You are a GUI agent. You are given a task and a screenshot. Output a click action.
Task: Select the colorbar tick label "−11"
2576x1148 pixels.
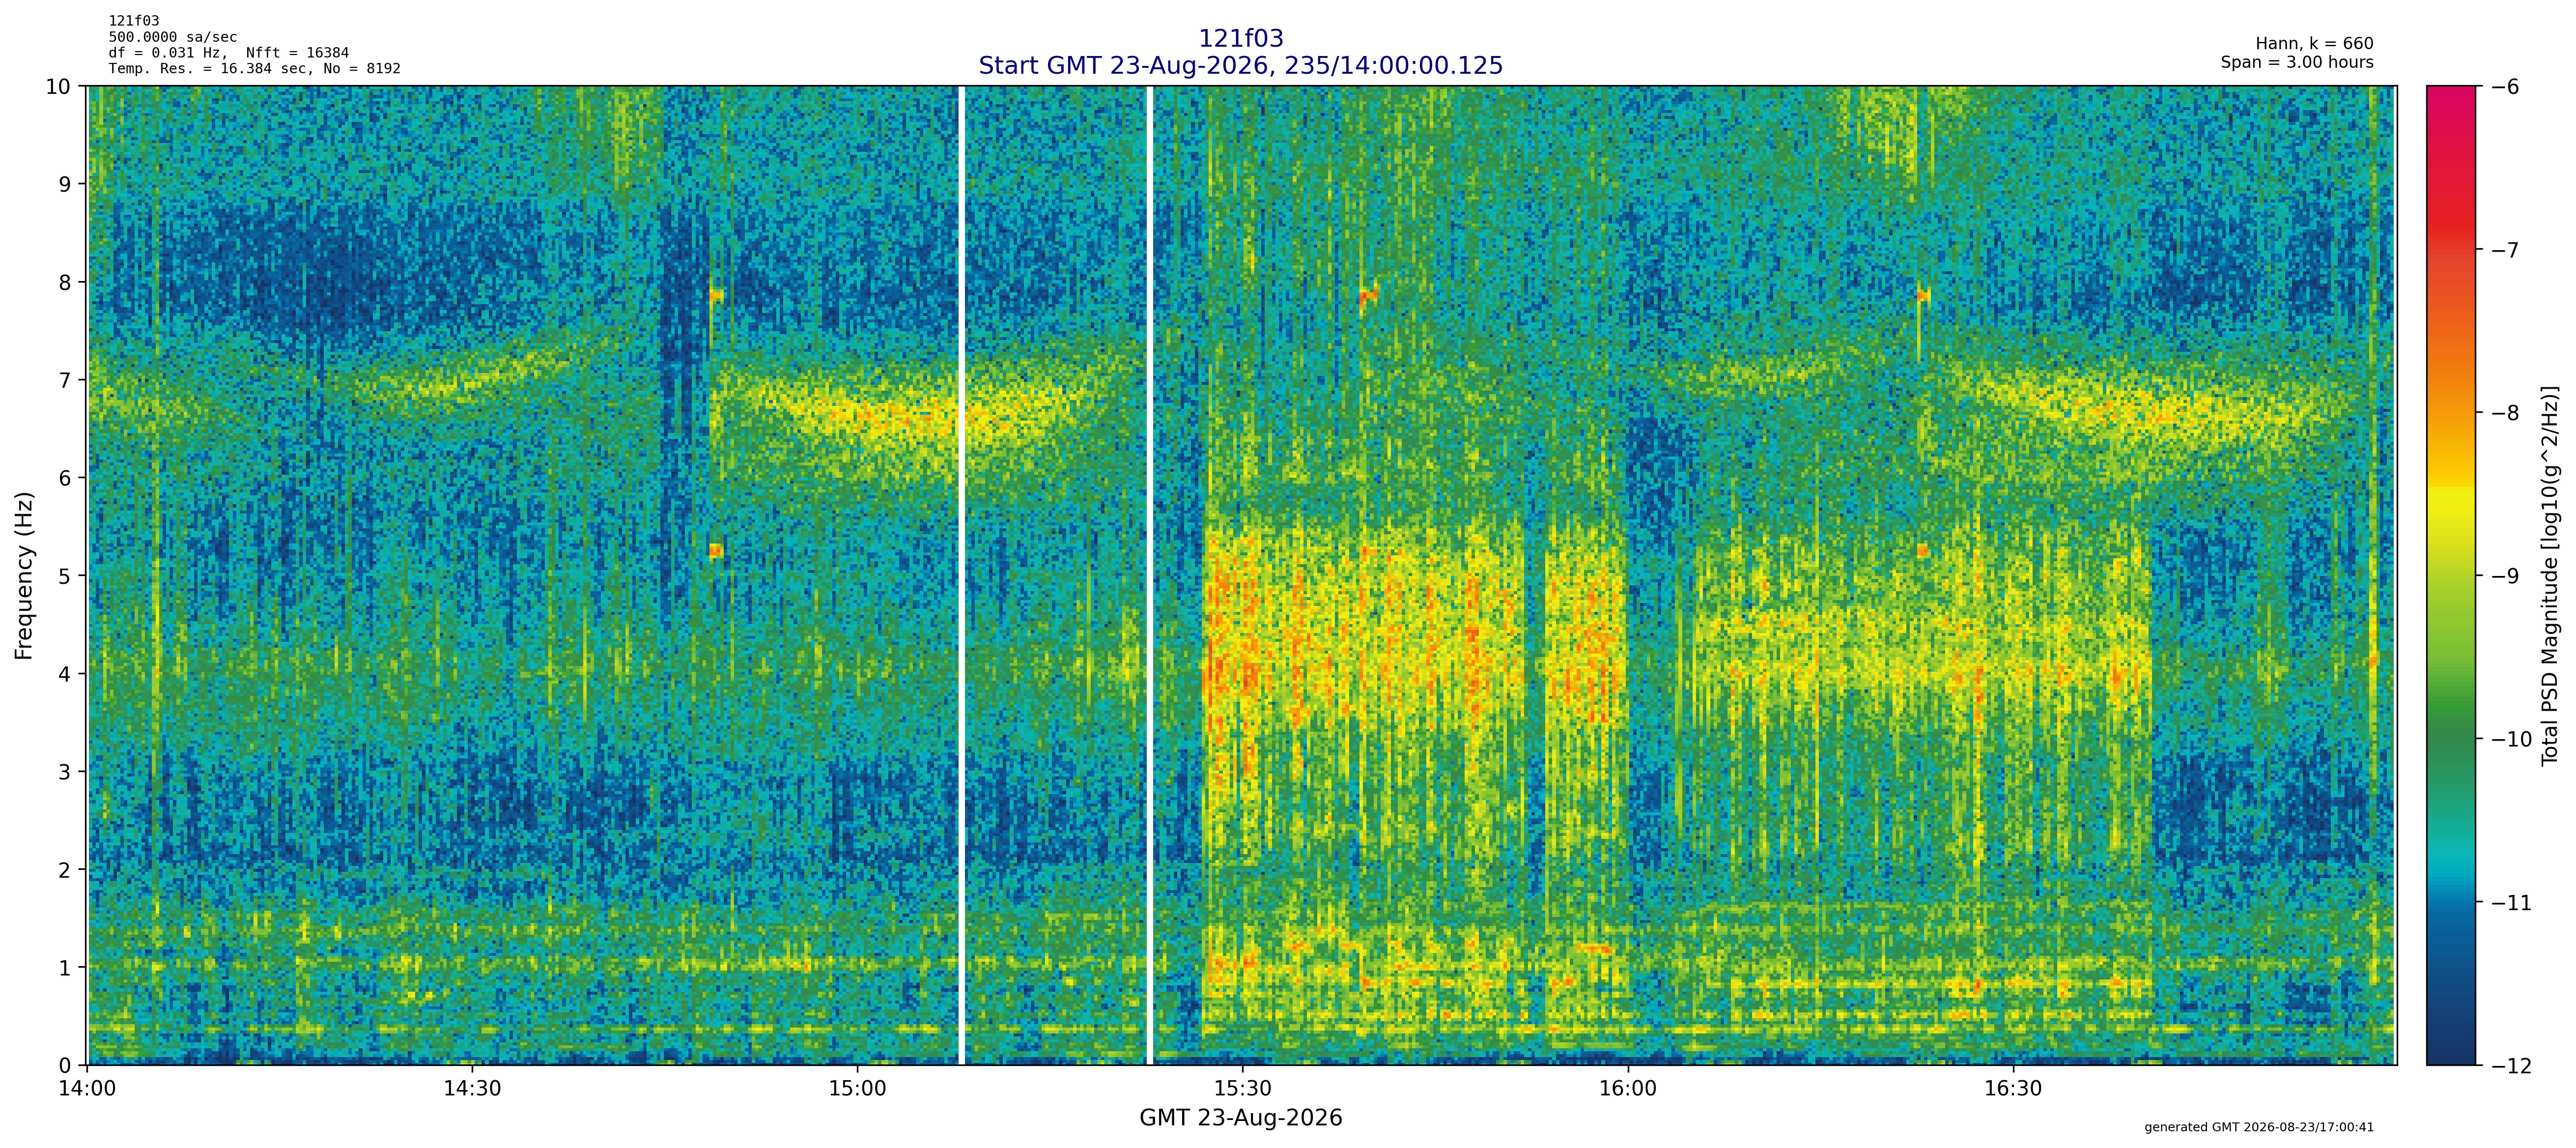pos(2511,903)
